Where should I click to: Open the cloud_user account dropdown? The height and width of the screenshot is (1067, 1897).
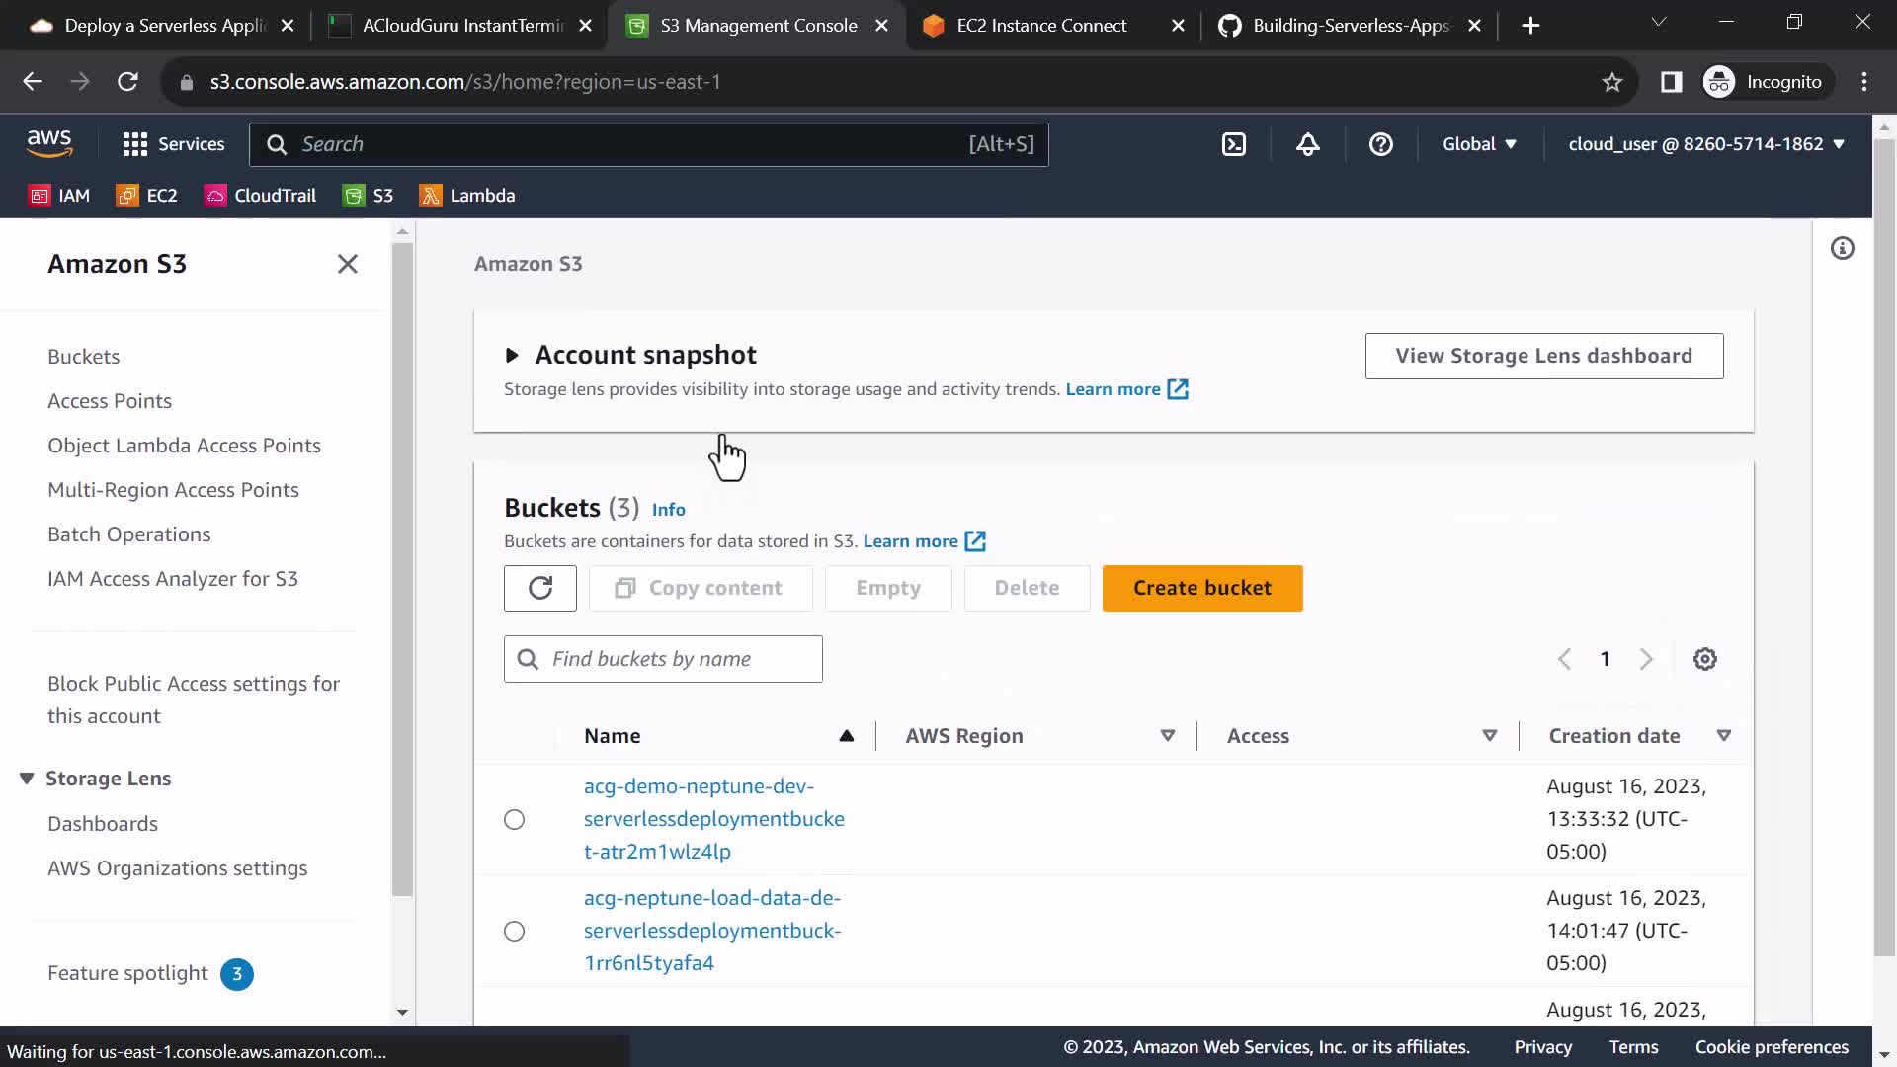[x=1705, y=144]
